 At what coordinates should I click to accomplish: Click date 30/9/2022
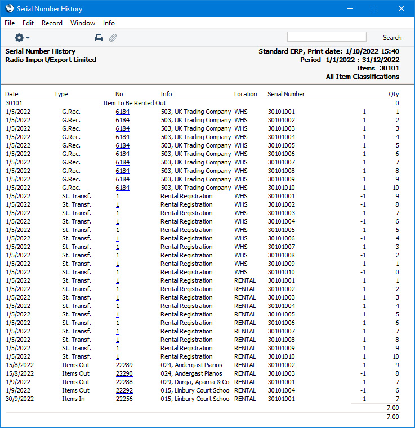[20, 399]
